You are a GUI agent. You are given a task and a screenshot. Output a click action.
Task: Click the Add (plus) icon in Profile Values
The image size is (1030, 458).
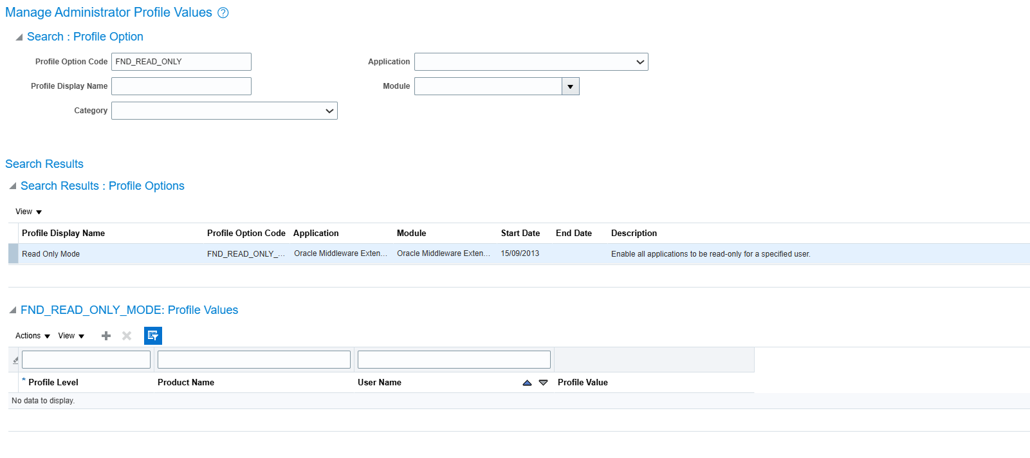coord(106,336)
